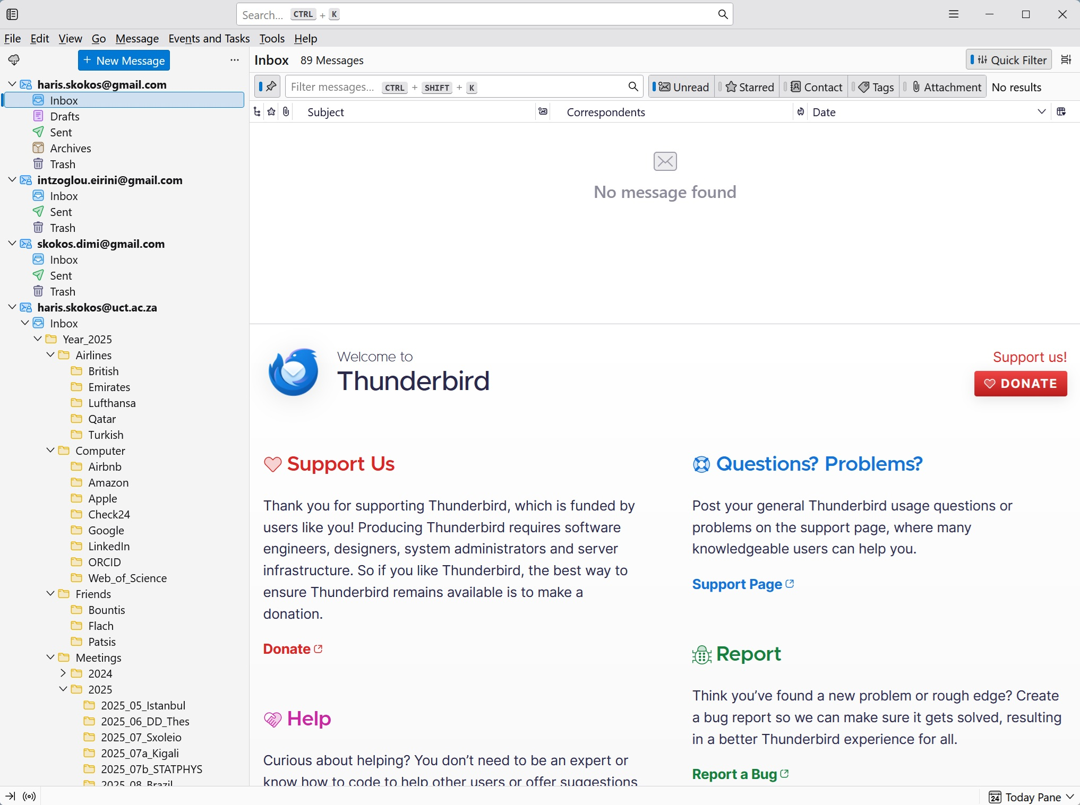
Task: Open the Events and Tasks menu
Action: [x=209, y=38]
